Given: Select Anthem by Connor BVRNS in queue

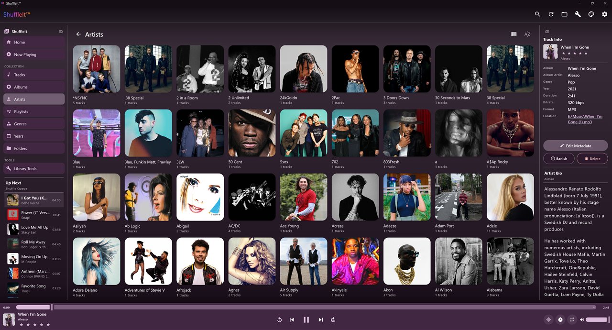Looking at the screenshot, I should pyautogui.click(x=33, y=274).
